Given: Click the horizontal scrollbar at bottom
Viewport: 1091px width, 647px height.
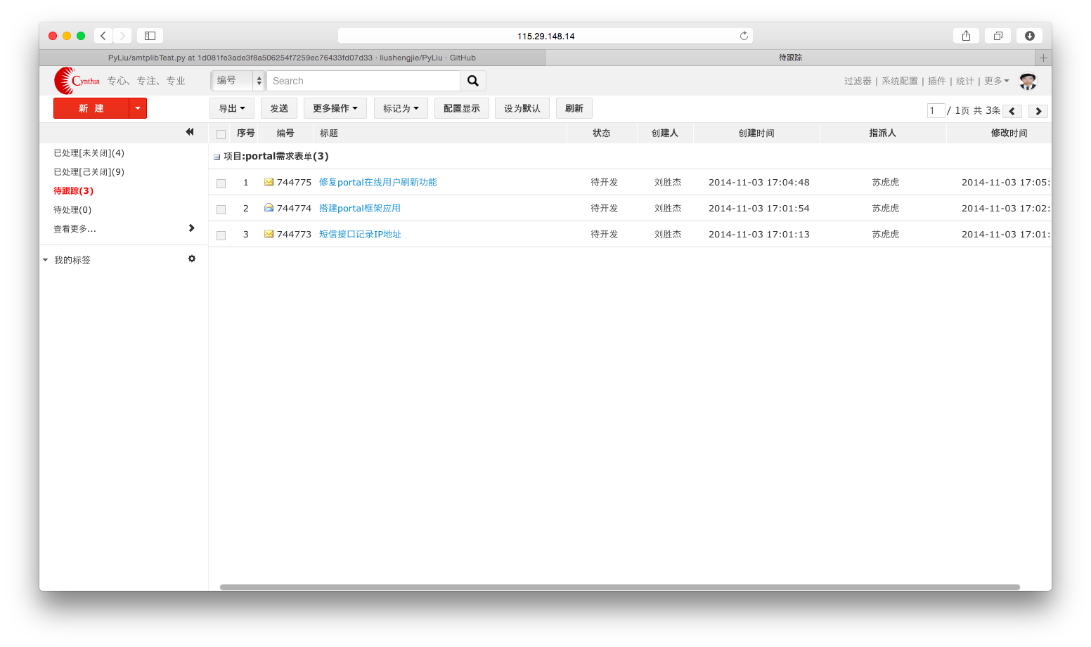Looking at the screenshot, I should pos(619,587).
